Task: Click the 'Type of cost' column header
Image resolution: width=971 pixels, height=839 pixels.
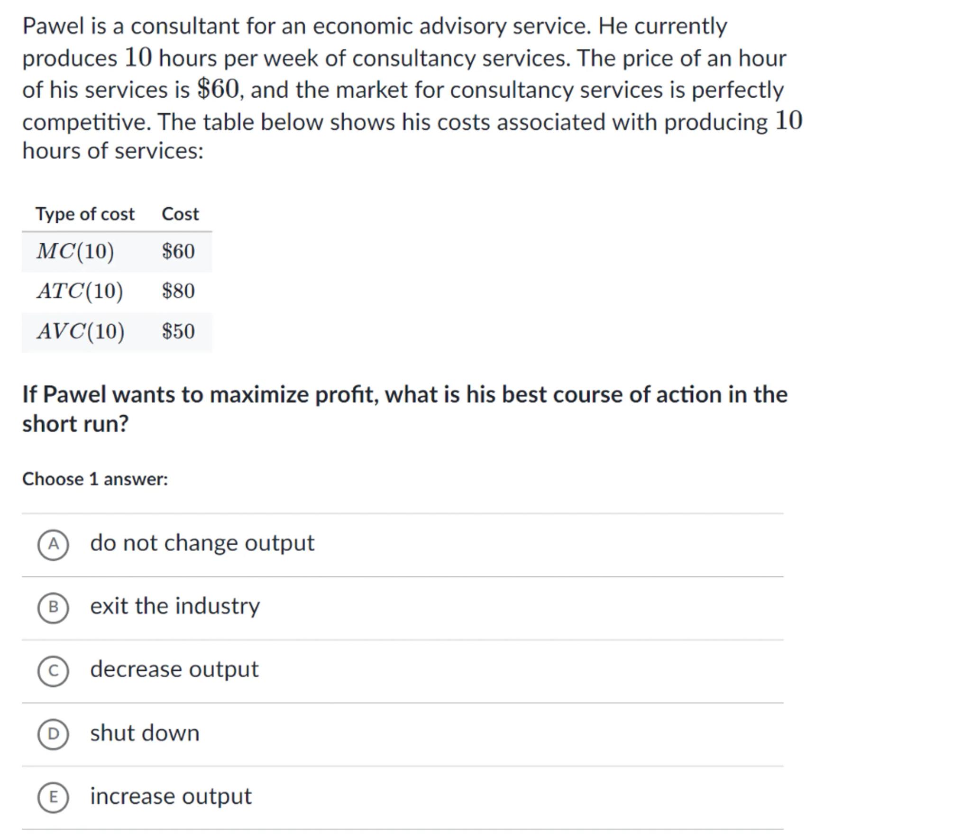Action: [85, 214]
